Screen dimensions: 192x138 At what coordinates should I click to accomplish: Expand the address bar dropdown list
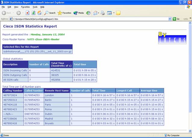pos(169,19)
